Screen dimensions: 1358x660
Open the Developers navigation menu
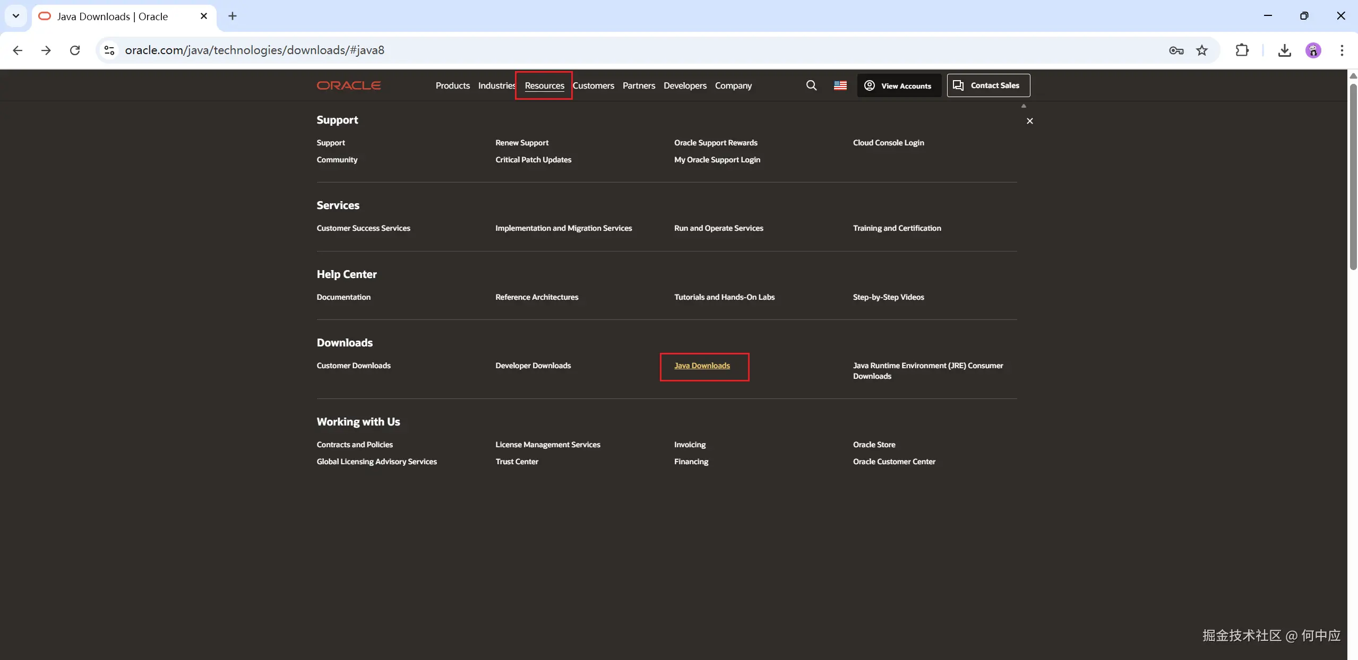tap(684, 85)
